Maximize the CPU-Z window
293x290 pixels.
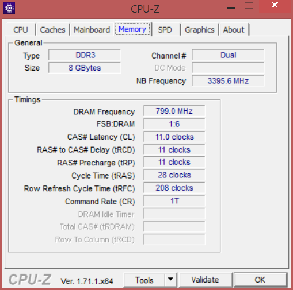tap(249, 6)
